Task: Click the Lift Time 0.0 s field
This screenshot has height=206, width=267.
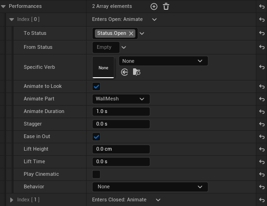Action: [x=121, y=162]
